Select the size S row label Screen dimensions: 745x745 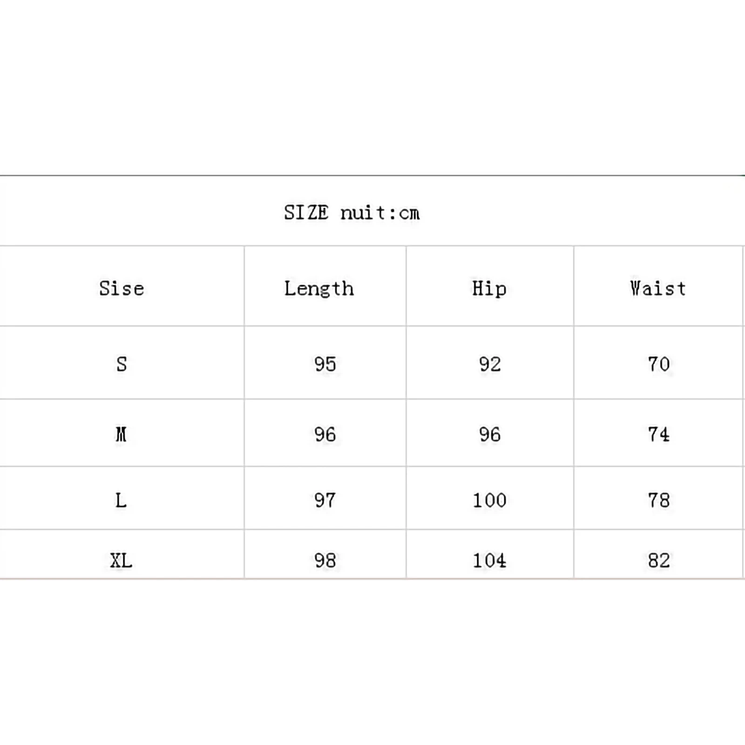coord(122,364)
